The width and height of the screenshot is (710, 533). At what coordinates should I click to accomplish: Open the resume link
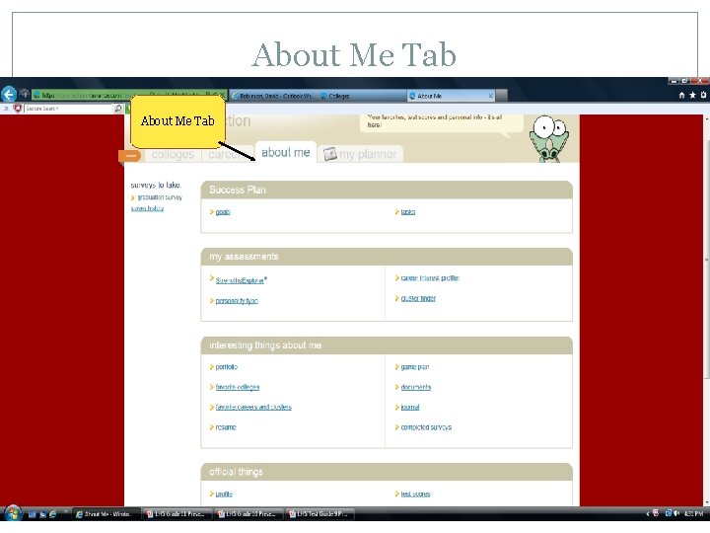tap(226, 427)
